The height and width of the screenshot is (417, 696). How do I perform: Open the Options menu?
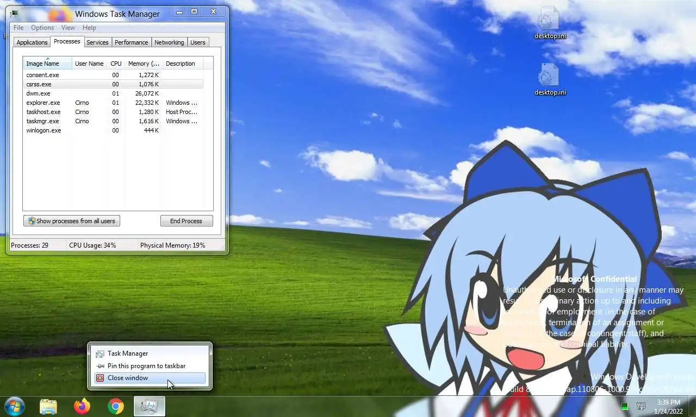point(42,28)
